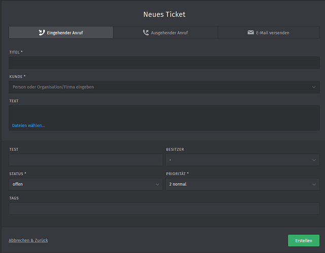The width and height of the screenshot is (325, 253).
Task: Click the Abbrechen & Zurück link
Action: (28, 240)
